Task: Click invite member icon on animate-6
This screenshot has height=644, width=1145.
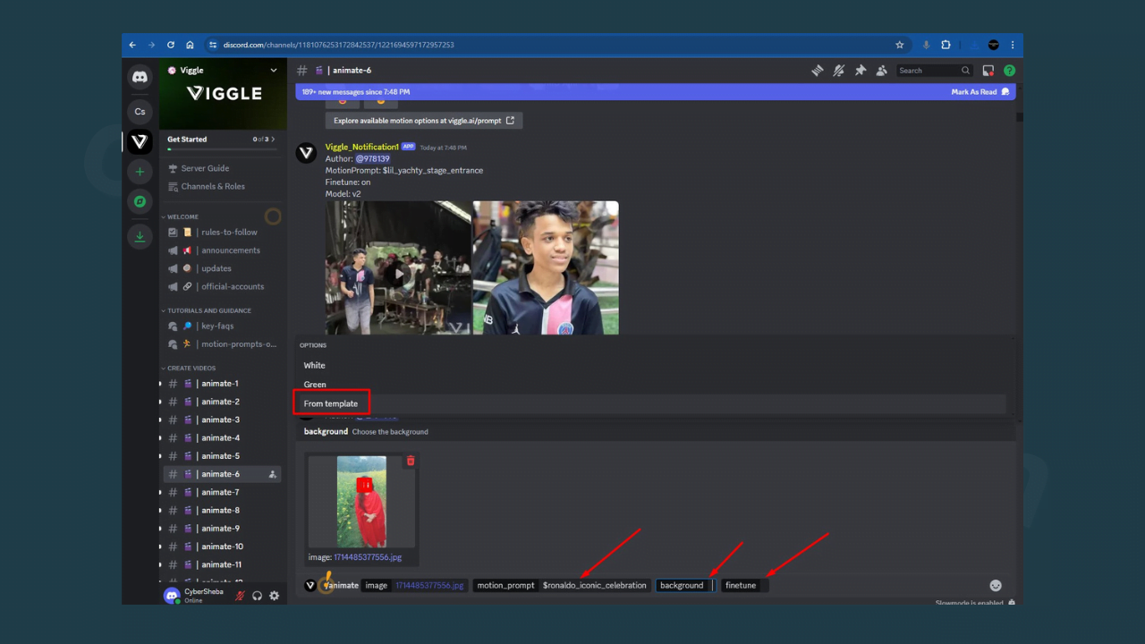Action: (x=273, y=474)
